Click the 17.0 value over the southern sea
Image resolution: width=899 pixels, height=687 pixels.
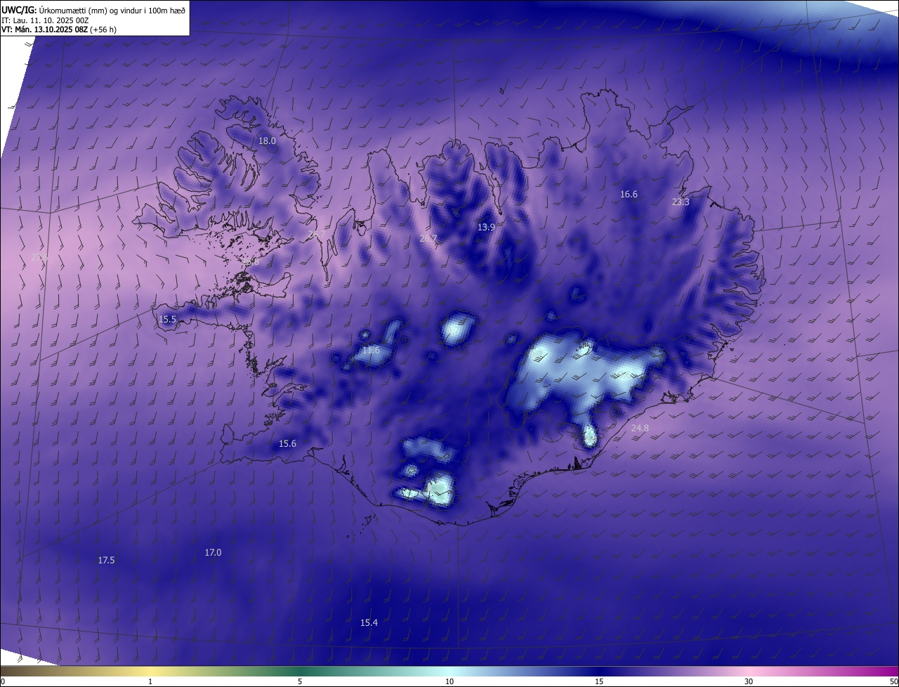pos(213,553)
